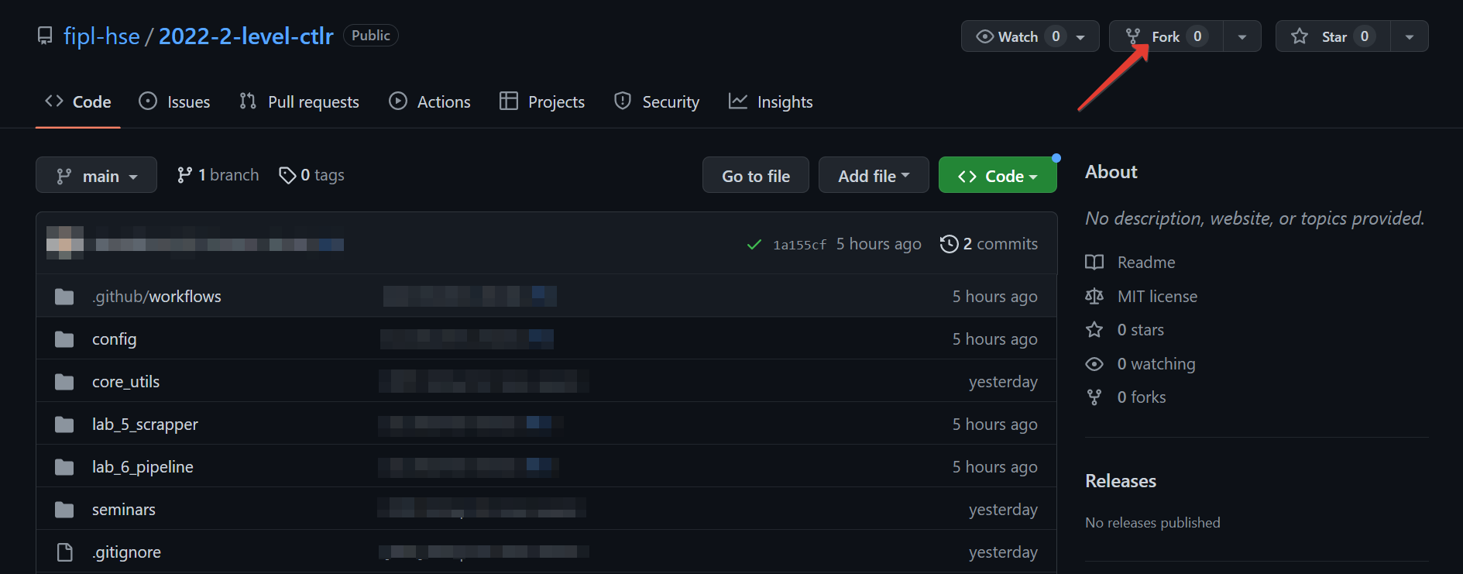This screenshot has width=1463, height=574.
Task: Click the Go to file button
Action: [756, 175]
